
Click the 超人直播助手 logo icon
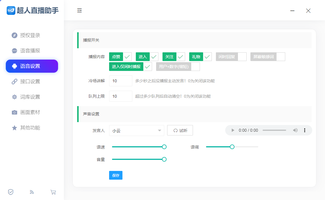point(11,10)
